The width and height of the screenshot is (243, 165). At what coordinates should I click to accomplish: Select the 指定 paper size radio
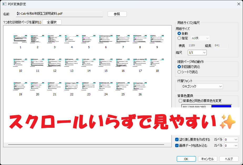(x=179, y=38)
